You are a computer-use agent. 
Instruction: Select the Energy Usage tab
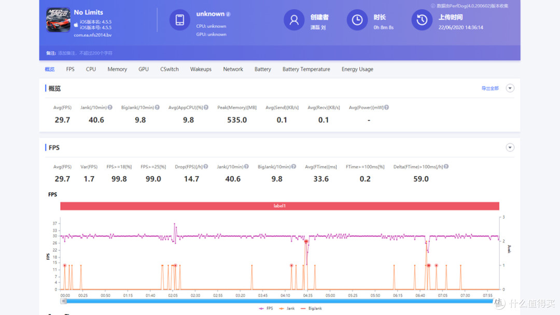(357, 69)
